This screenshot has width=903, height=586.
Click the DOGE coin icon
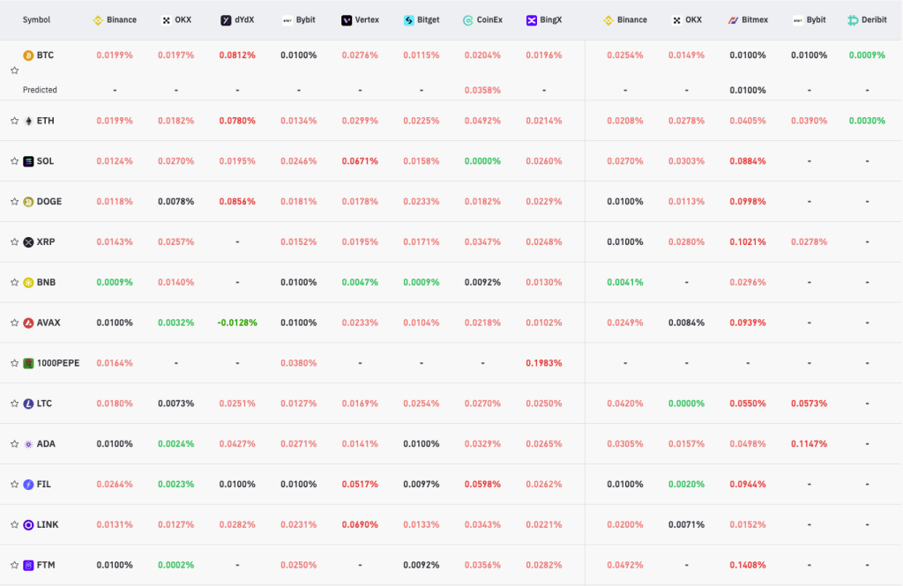28,202
